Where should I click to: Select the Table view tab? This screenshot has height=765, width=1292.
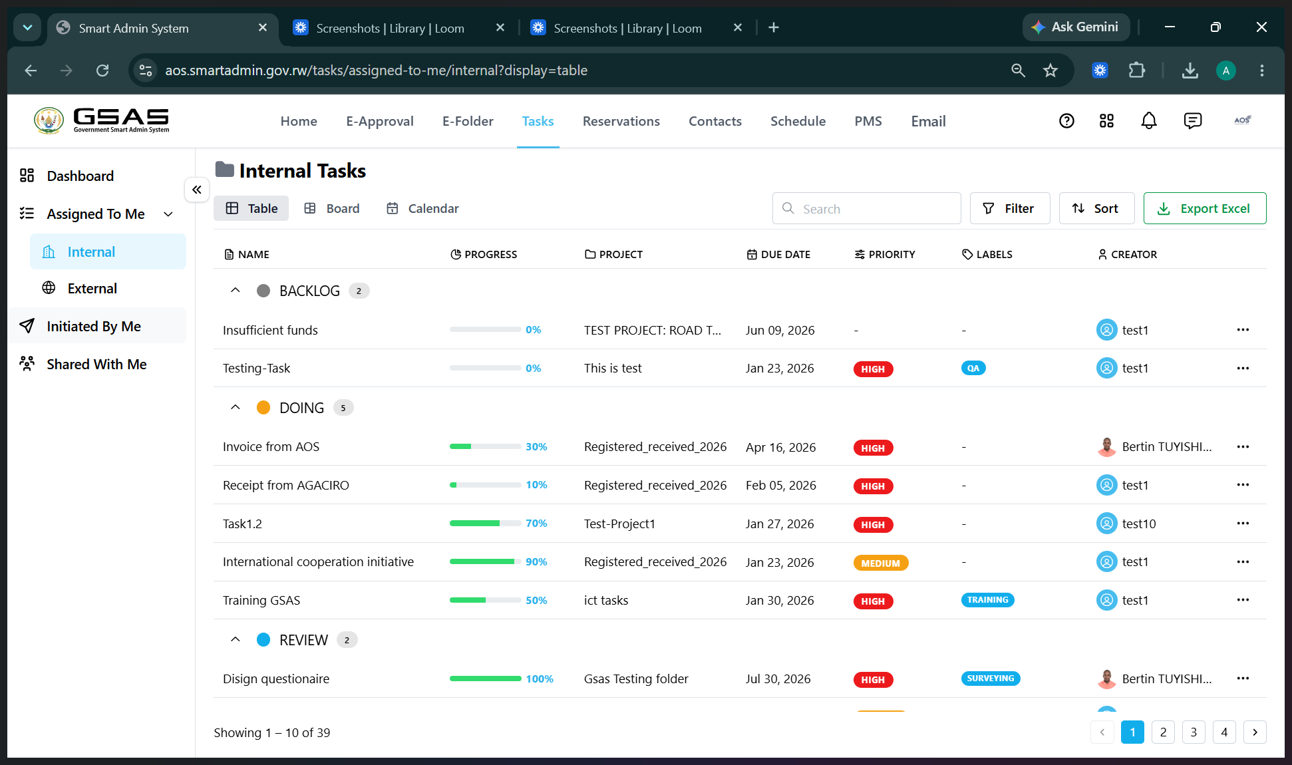coord(251,208)
